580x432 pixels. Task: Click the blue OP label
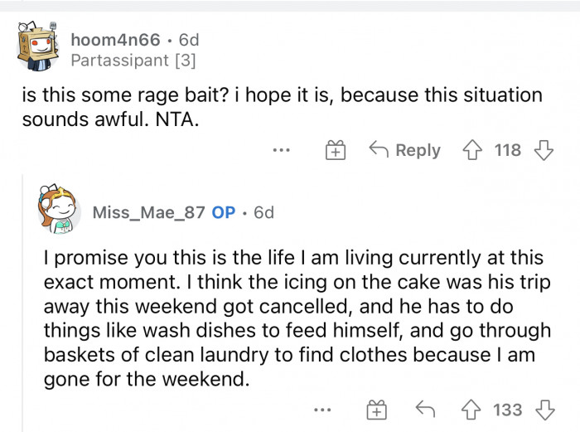(224, 212)
